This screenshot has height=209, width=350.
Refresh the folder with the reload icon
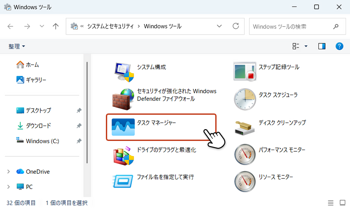pyautogui.click(x=236, y=26)
